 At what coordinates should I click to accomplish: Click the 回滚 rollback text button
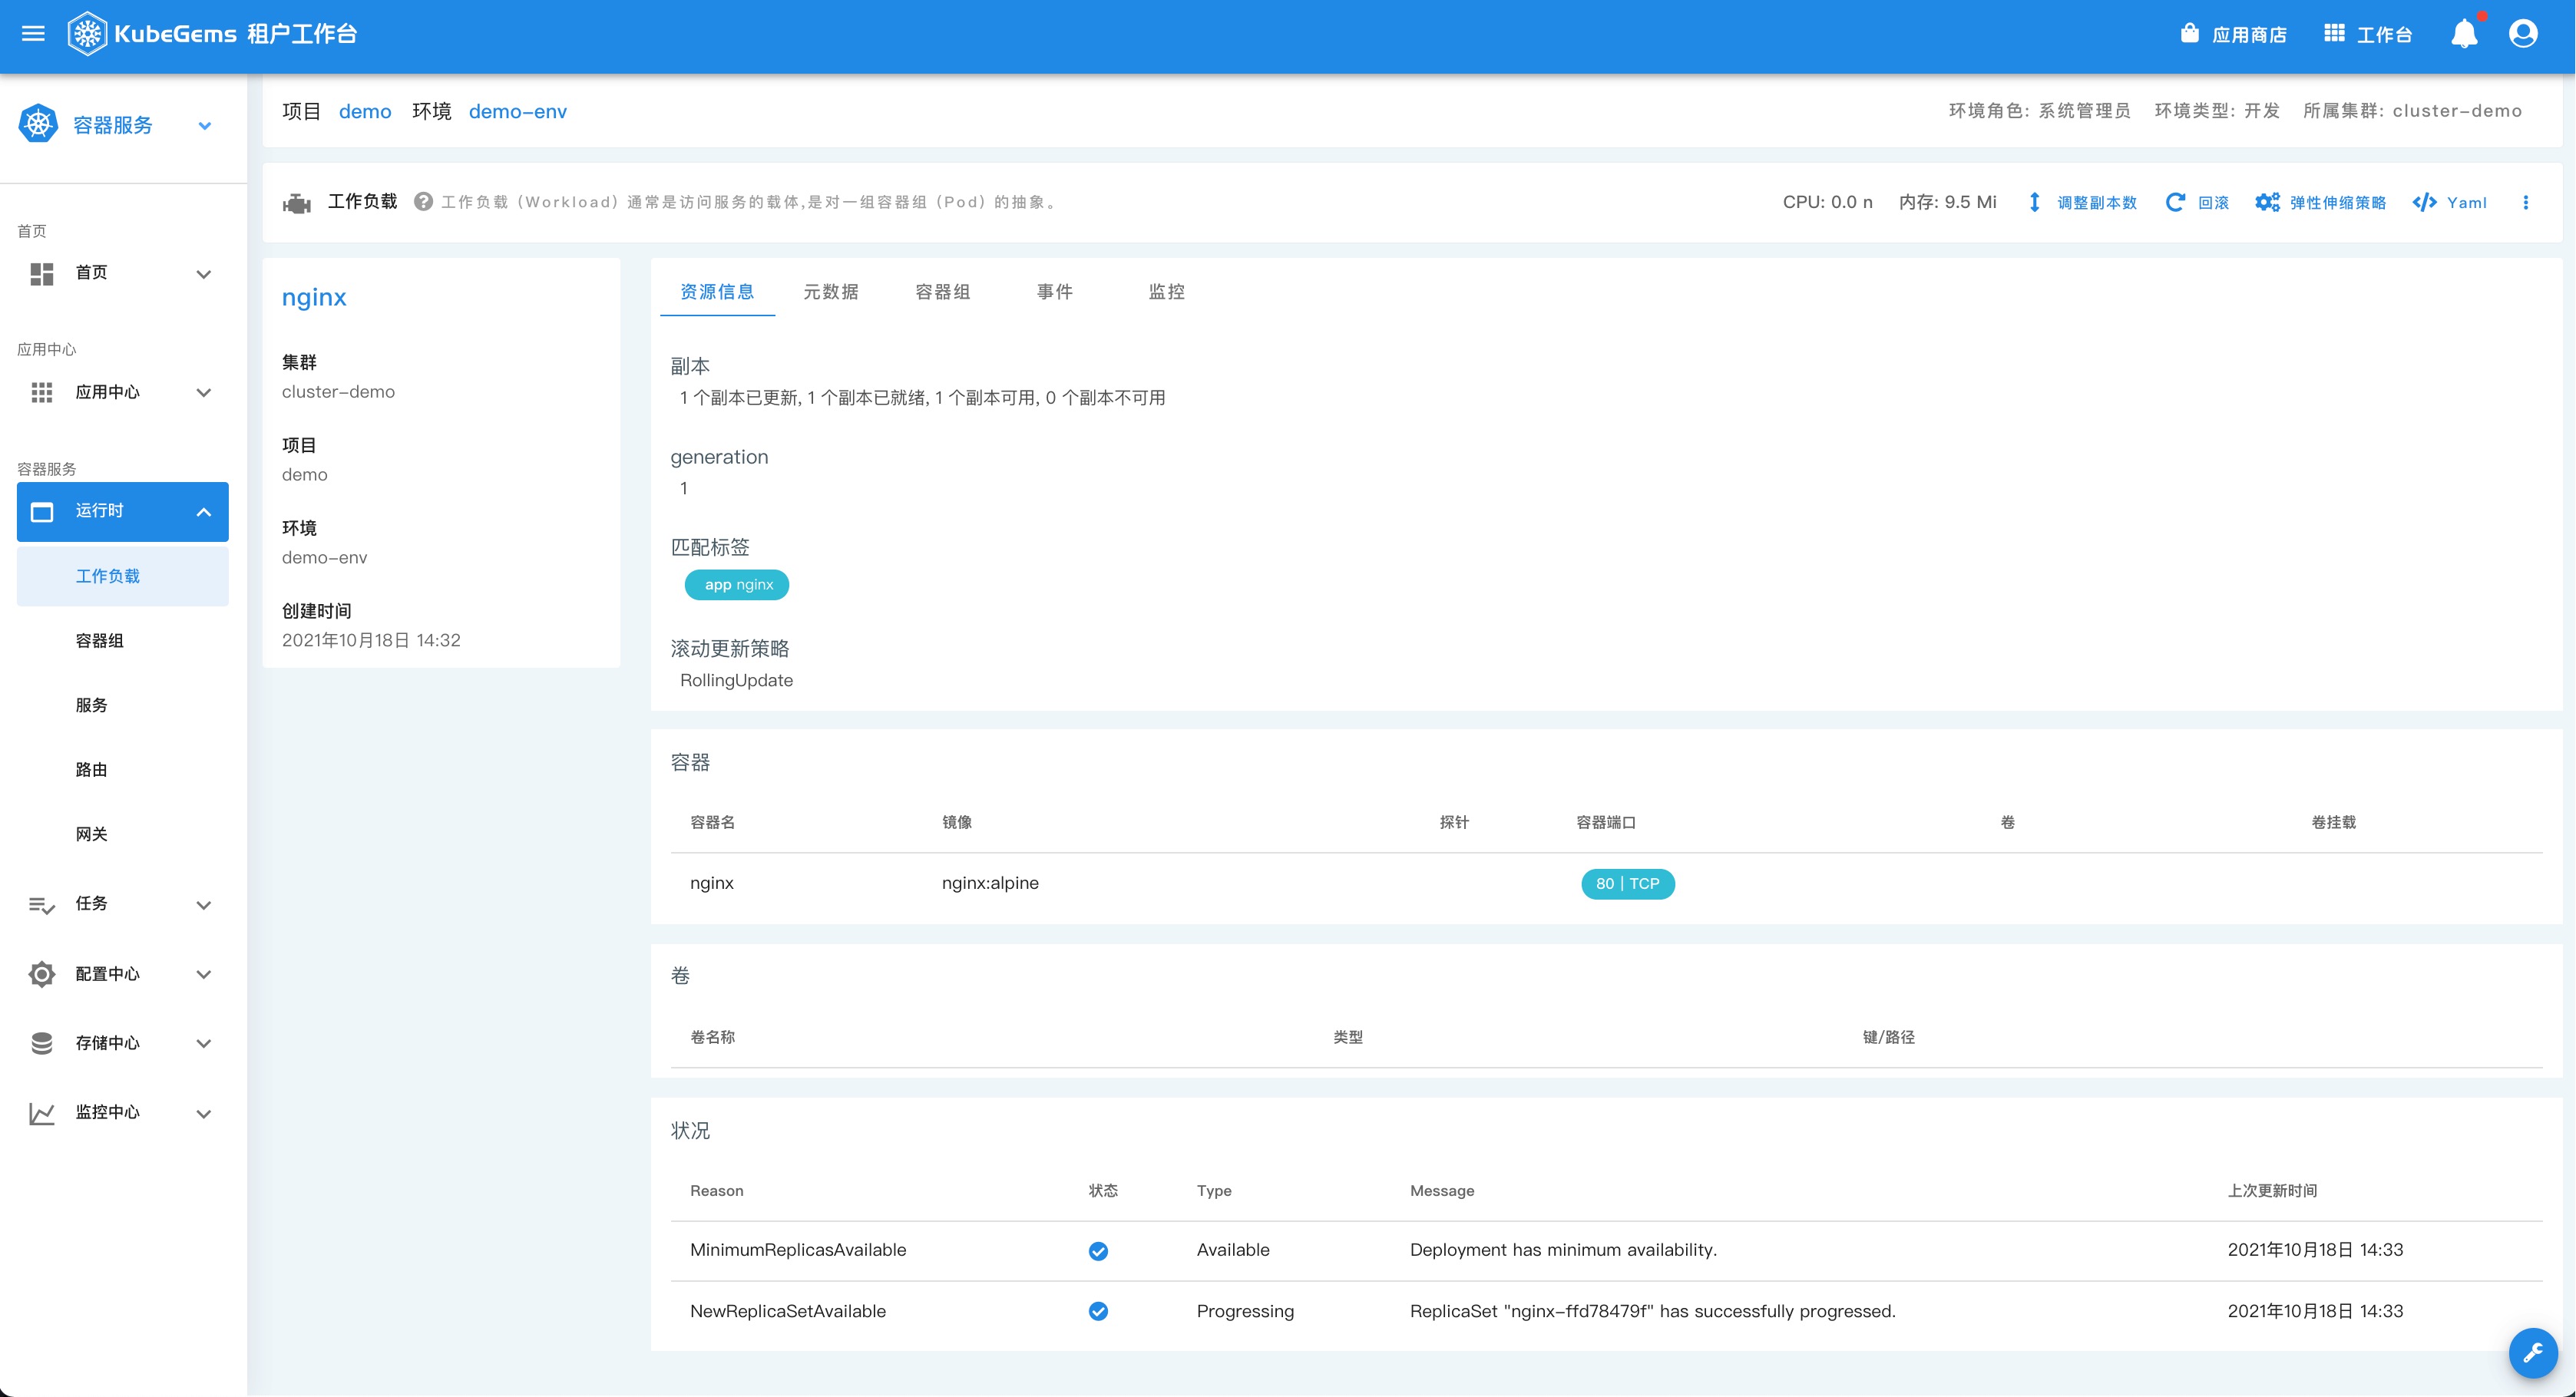(2213, 203)
